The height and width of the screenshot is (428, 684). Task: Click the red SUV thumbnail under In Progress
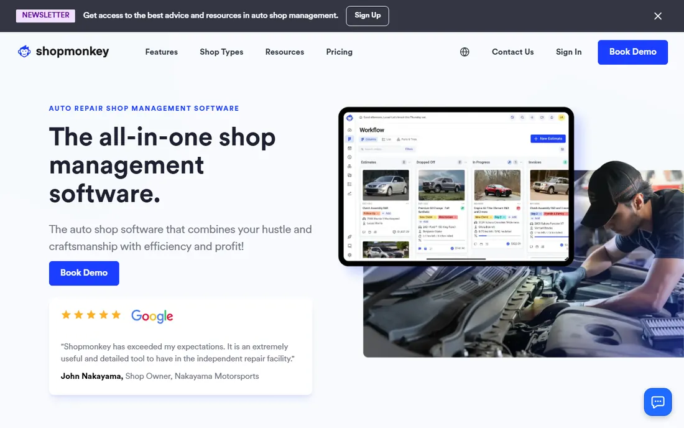pyautogui.click(x=497, y=185)
